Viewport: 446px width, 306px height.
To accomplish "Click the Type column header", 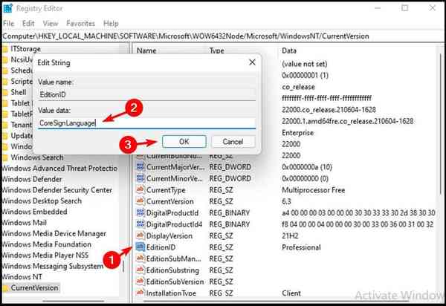I will tap(217, 51).
